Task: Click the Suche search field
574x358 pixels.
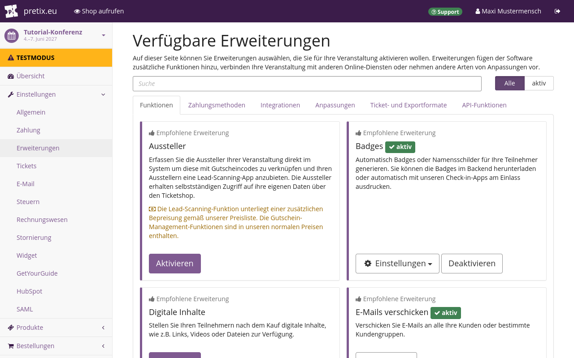Action: click(307, 84)
